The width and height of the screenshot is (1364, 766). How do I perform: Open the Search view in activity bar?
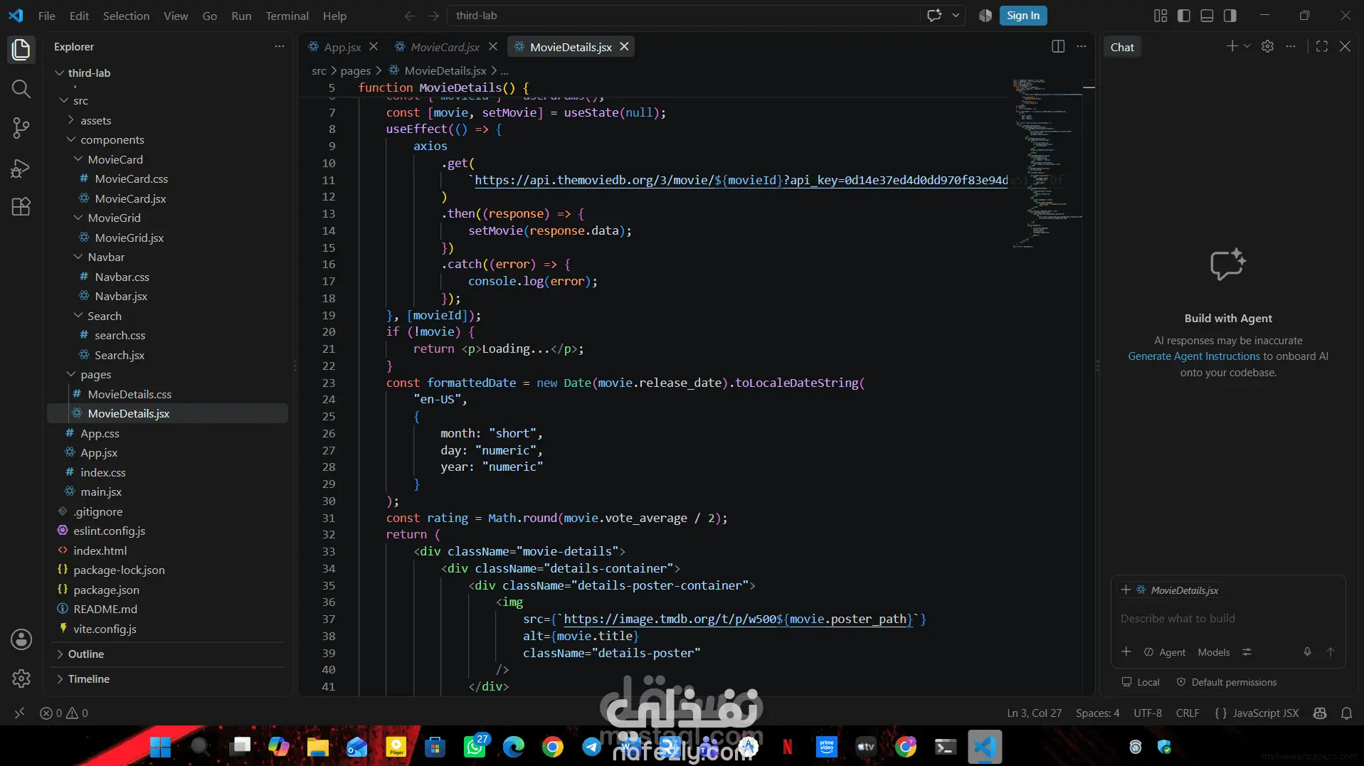click(x=21, y=89)
